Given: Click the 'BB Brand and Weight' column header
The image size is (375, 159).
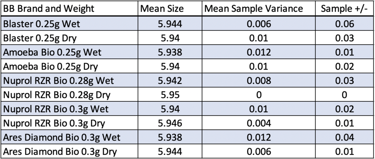Looking at the screenshot, I should [48, 8].
